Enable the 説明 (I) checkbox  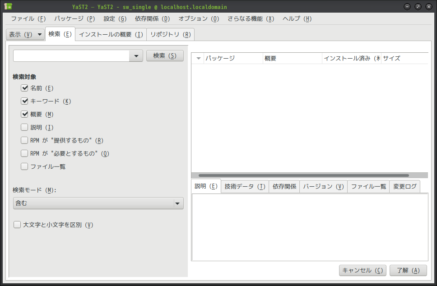coord(24,127)
